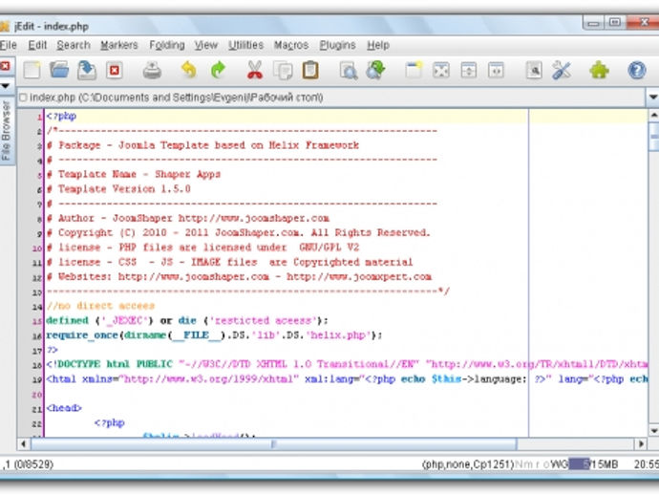Close the buffer using the toolbar's red X icon
The width and height of the screenshot is (659, 495).
click(x=115, y=70)
